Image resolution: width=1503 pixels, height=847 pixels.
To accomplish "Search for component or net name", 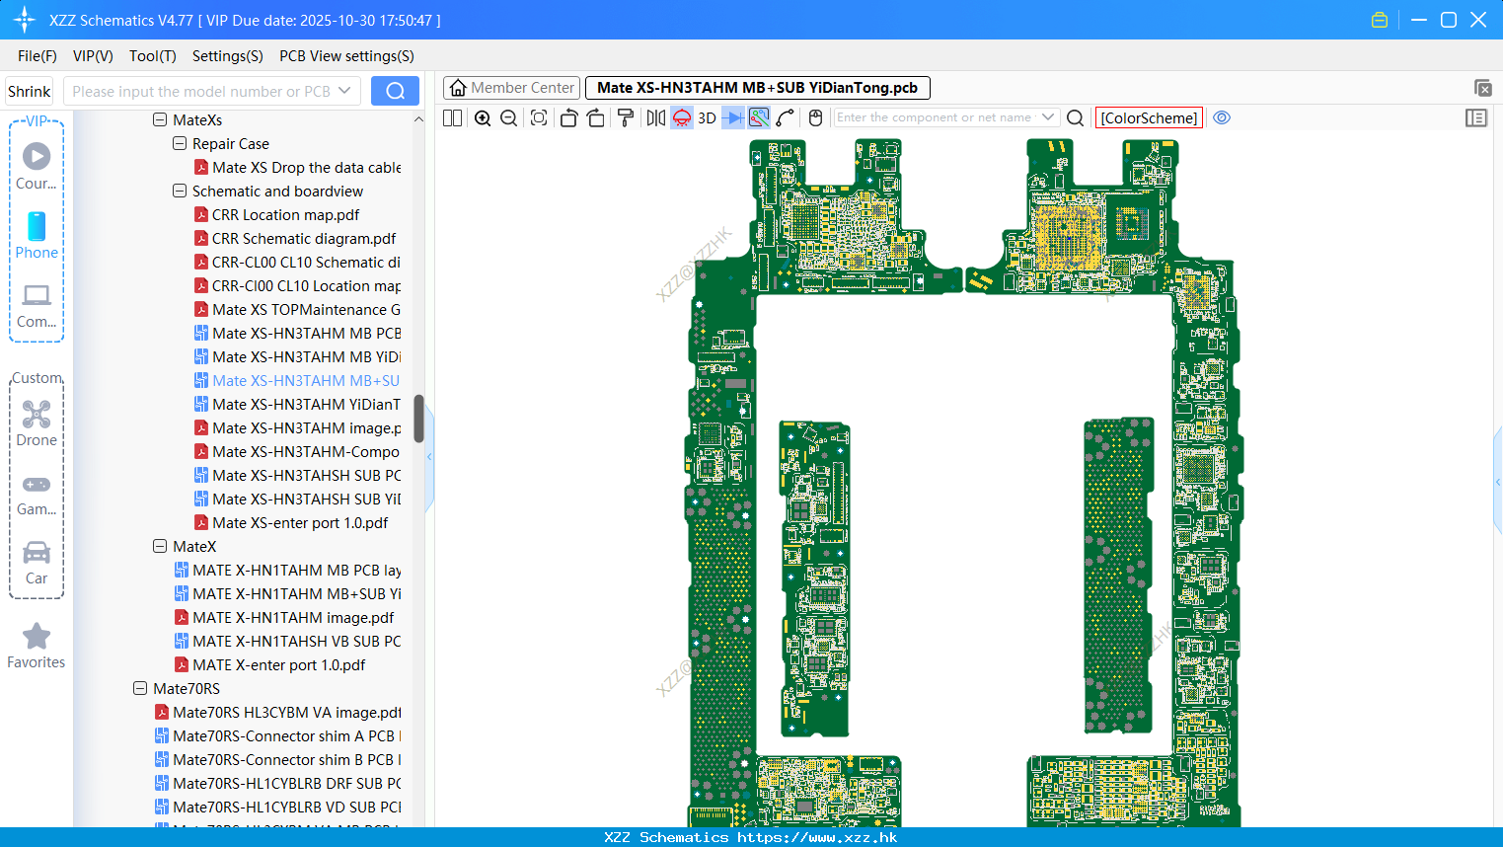I will 1076,117.
